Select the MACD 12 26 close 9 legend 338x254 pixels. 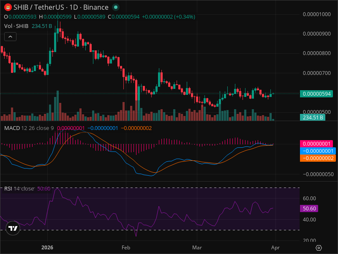(29, 128)
